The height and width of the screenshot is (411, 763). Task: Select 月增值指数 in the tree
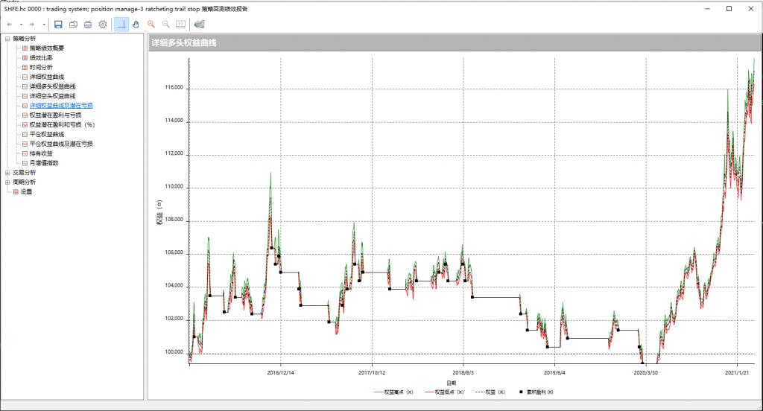44,163
